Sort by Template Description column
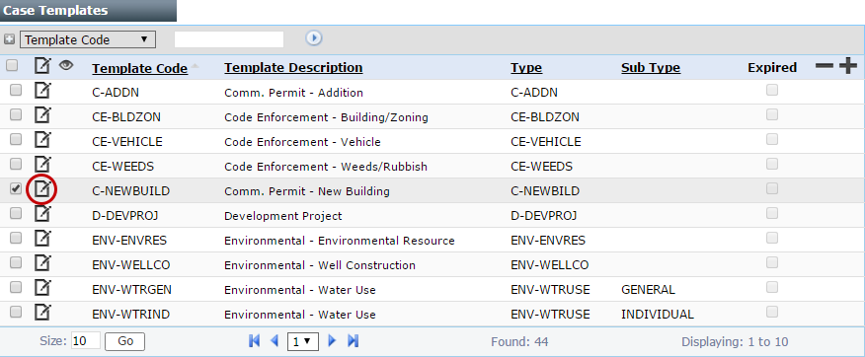The height and width of the screenshot is (357, 865). [293, 67]
